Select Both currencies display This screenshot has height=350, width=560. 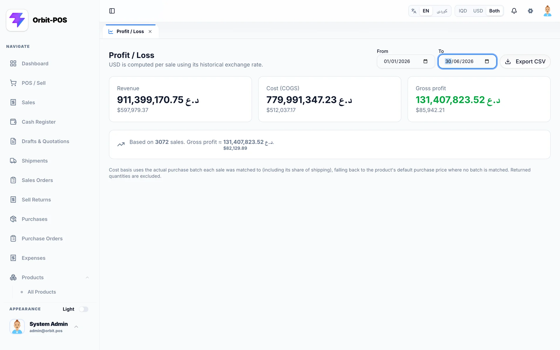[494, 11]
